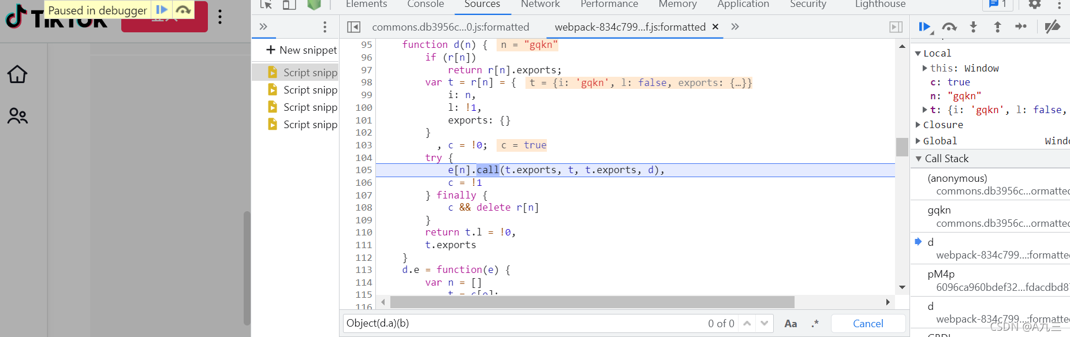Click the code editor horizontal scrollbar thumb

pyautogui.click(x=592, y=302)
